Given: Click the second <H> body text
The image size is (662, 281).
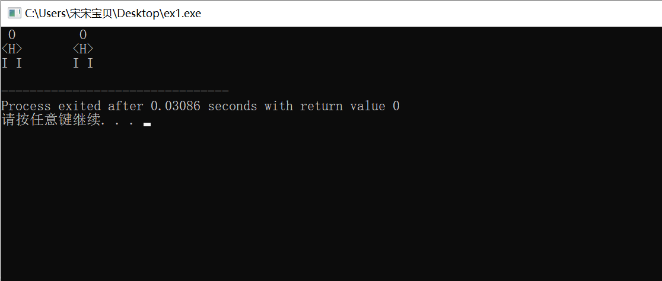Looking at the screenshot, I should click(83, 49).
